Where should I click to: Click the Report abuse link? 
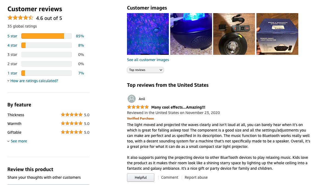pos(196,177)
